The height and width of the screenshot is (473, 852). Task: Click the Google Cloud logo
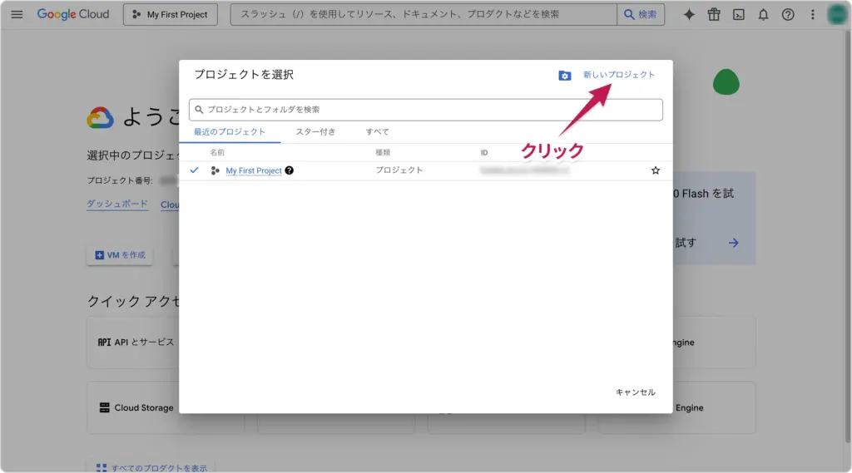pyautogui.click(x=73, y=15)
